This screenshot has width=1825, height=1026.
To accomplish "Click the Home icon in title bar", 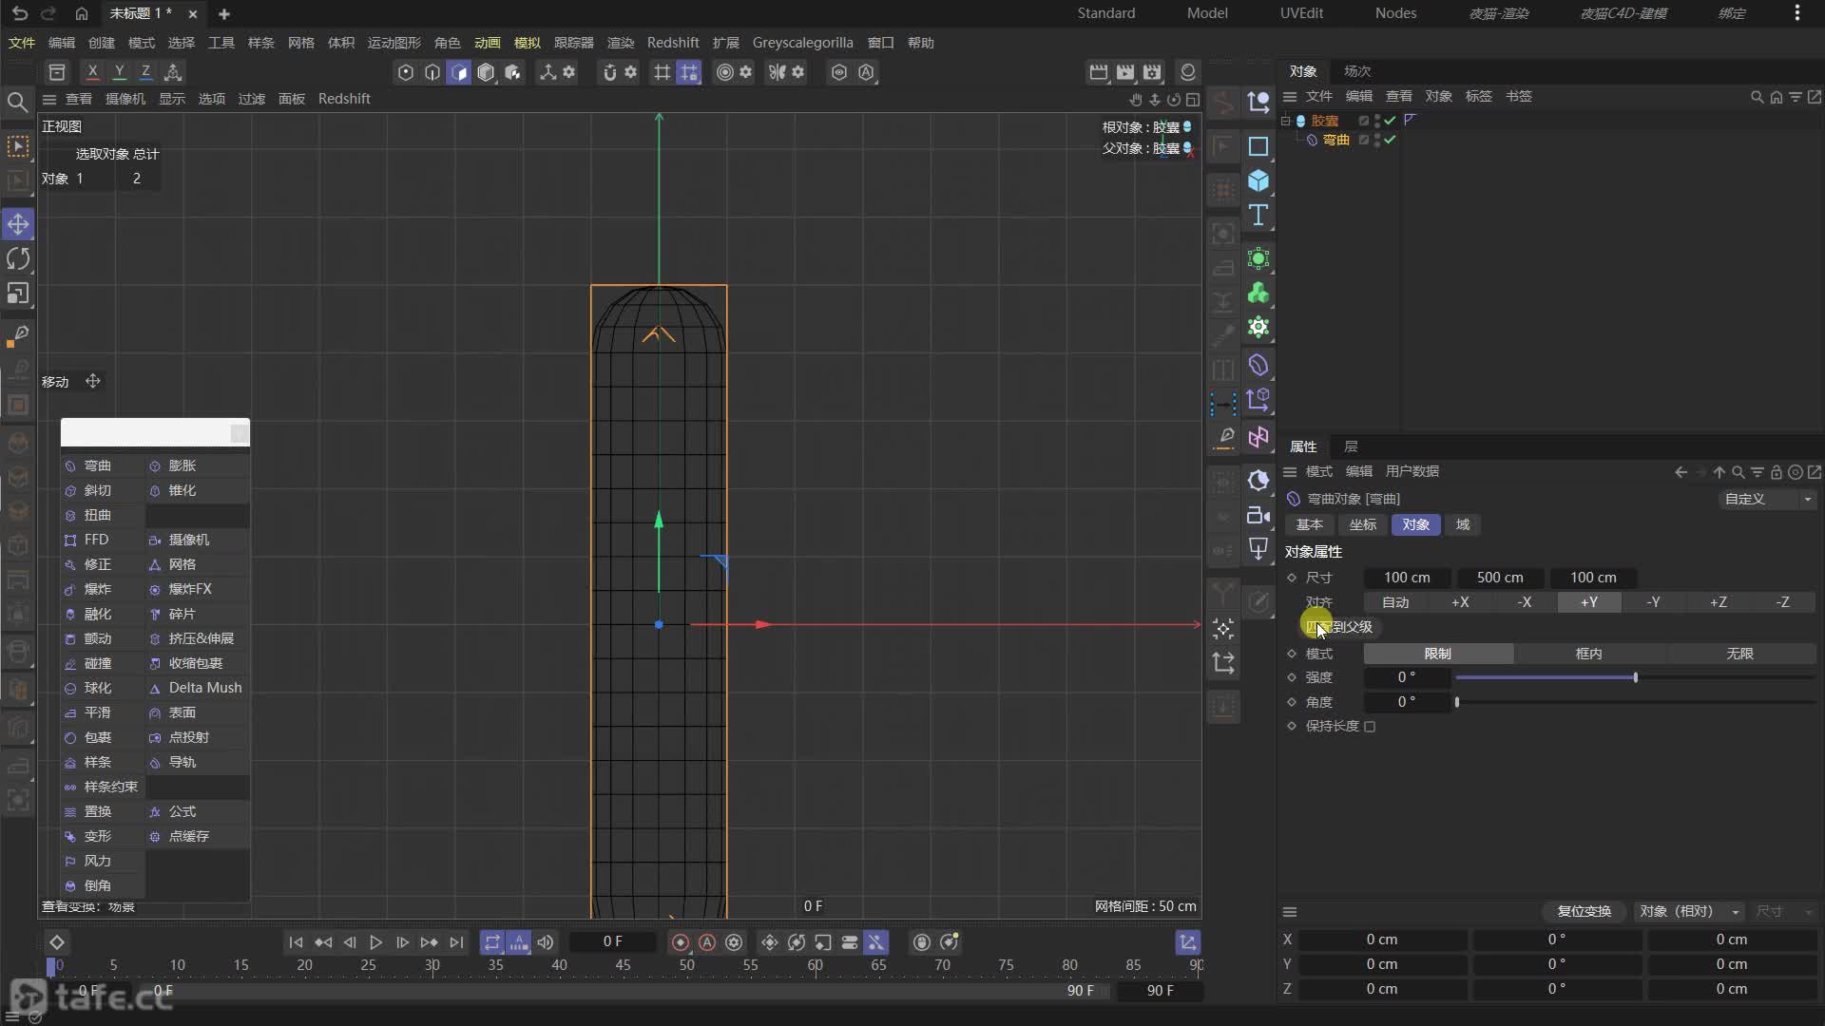I will pos(82,13).
